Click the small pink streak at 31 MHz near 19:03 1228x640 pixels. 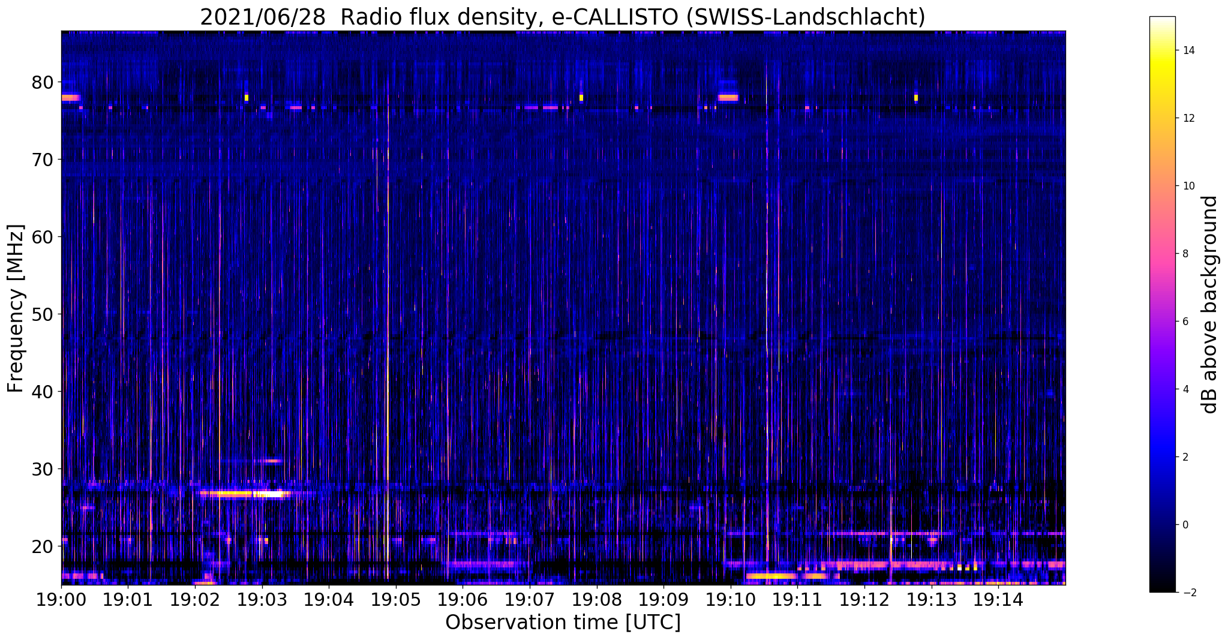click(273, 461)
